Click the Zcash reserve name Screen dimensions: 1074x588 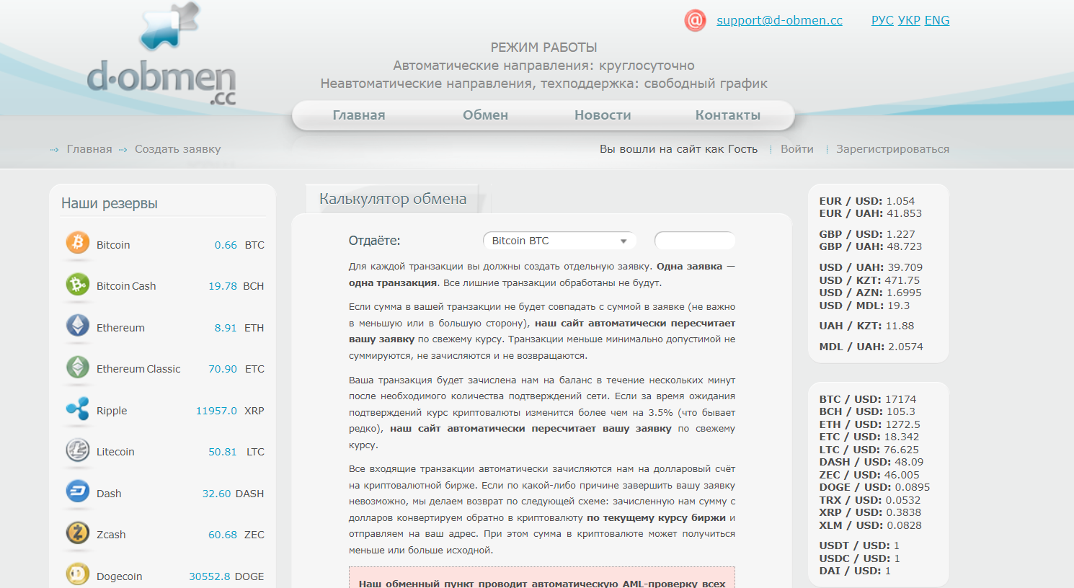pyautogui.click(x=111, y=535)
